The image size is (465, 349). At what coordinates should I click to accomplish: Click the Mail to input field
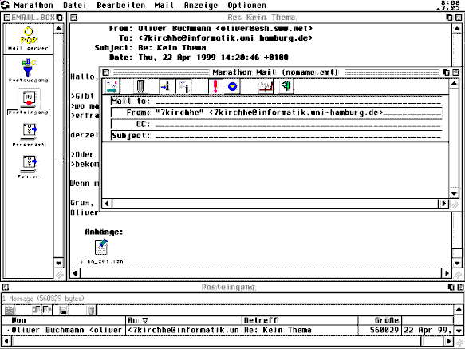[299, 101]
